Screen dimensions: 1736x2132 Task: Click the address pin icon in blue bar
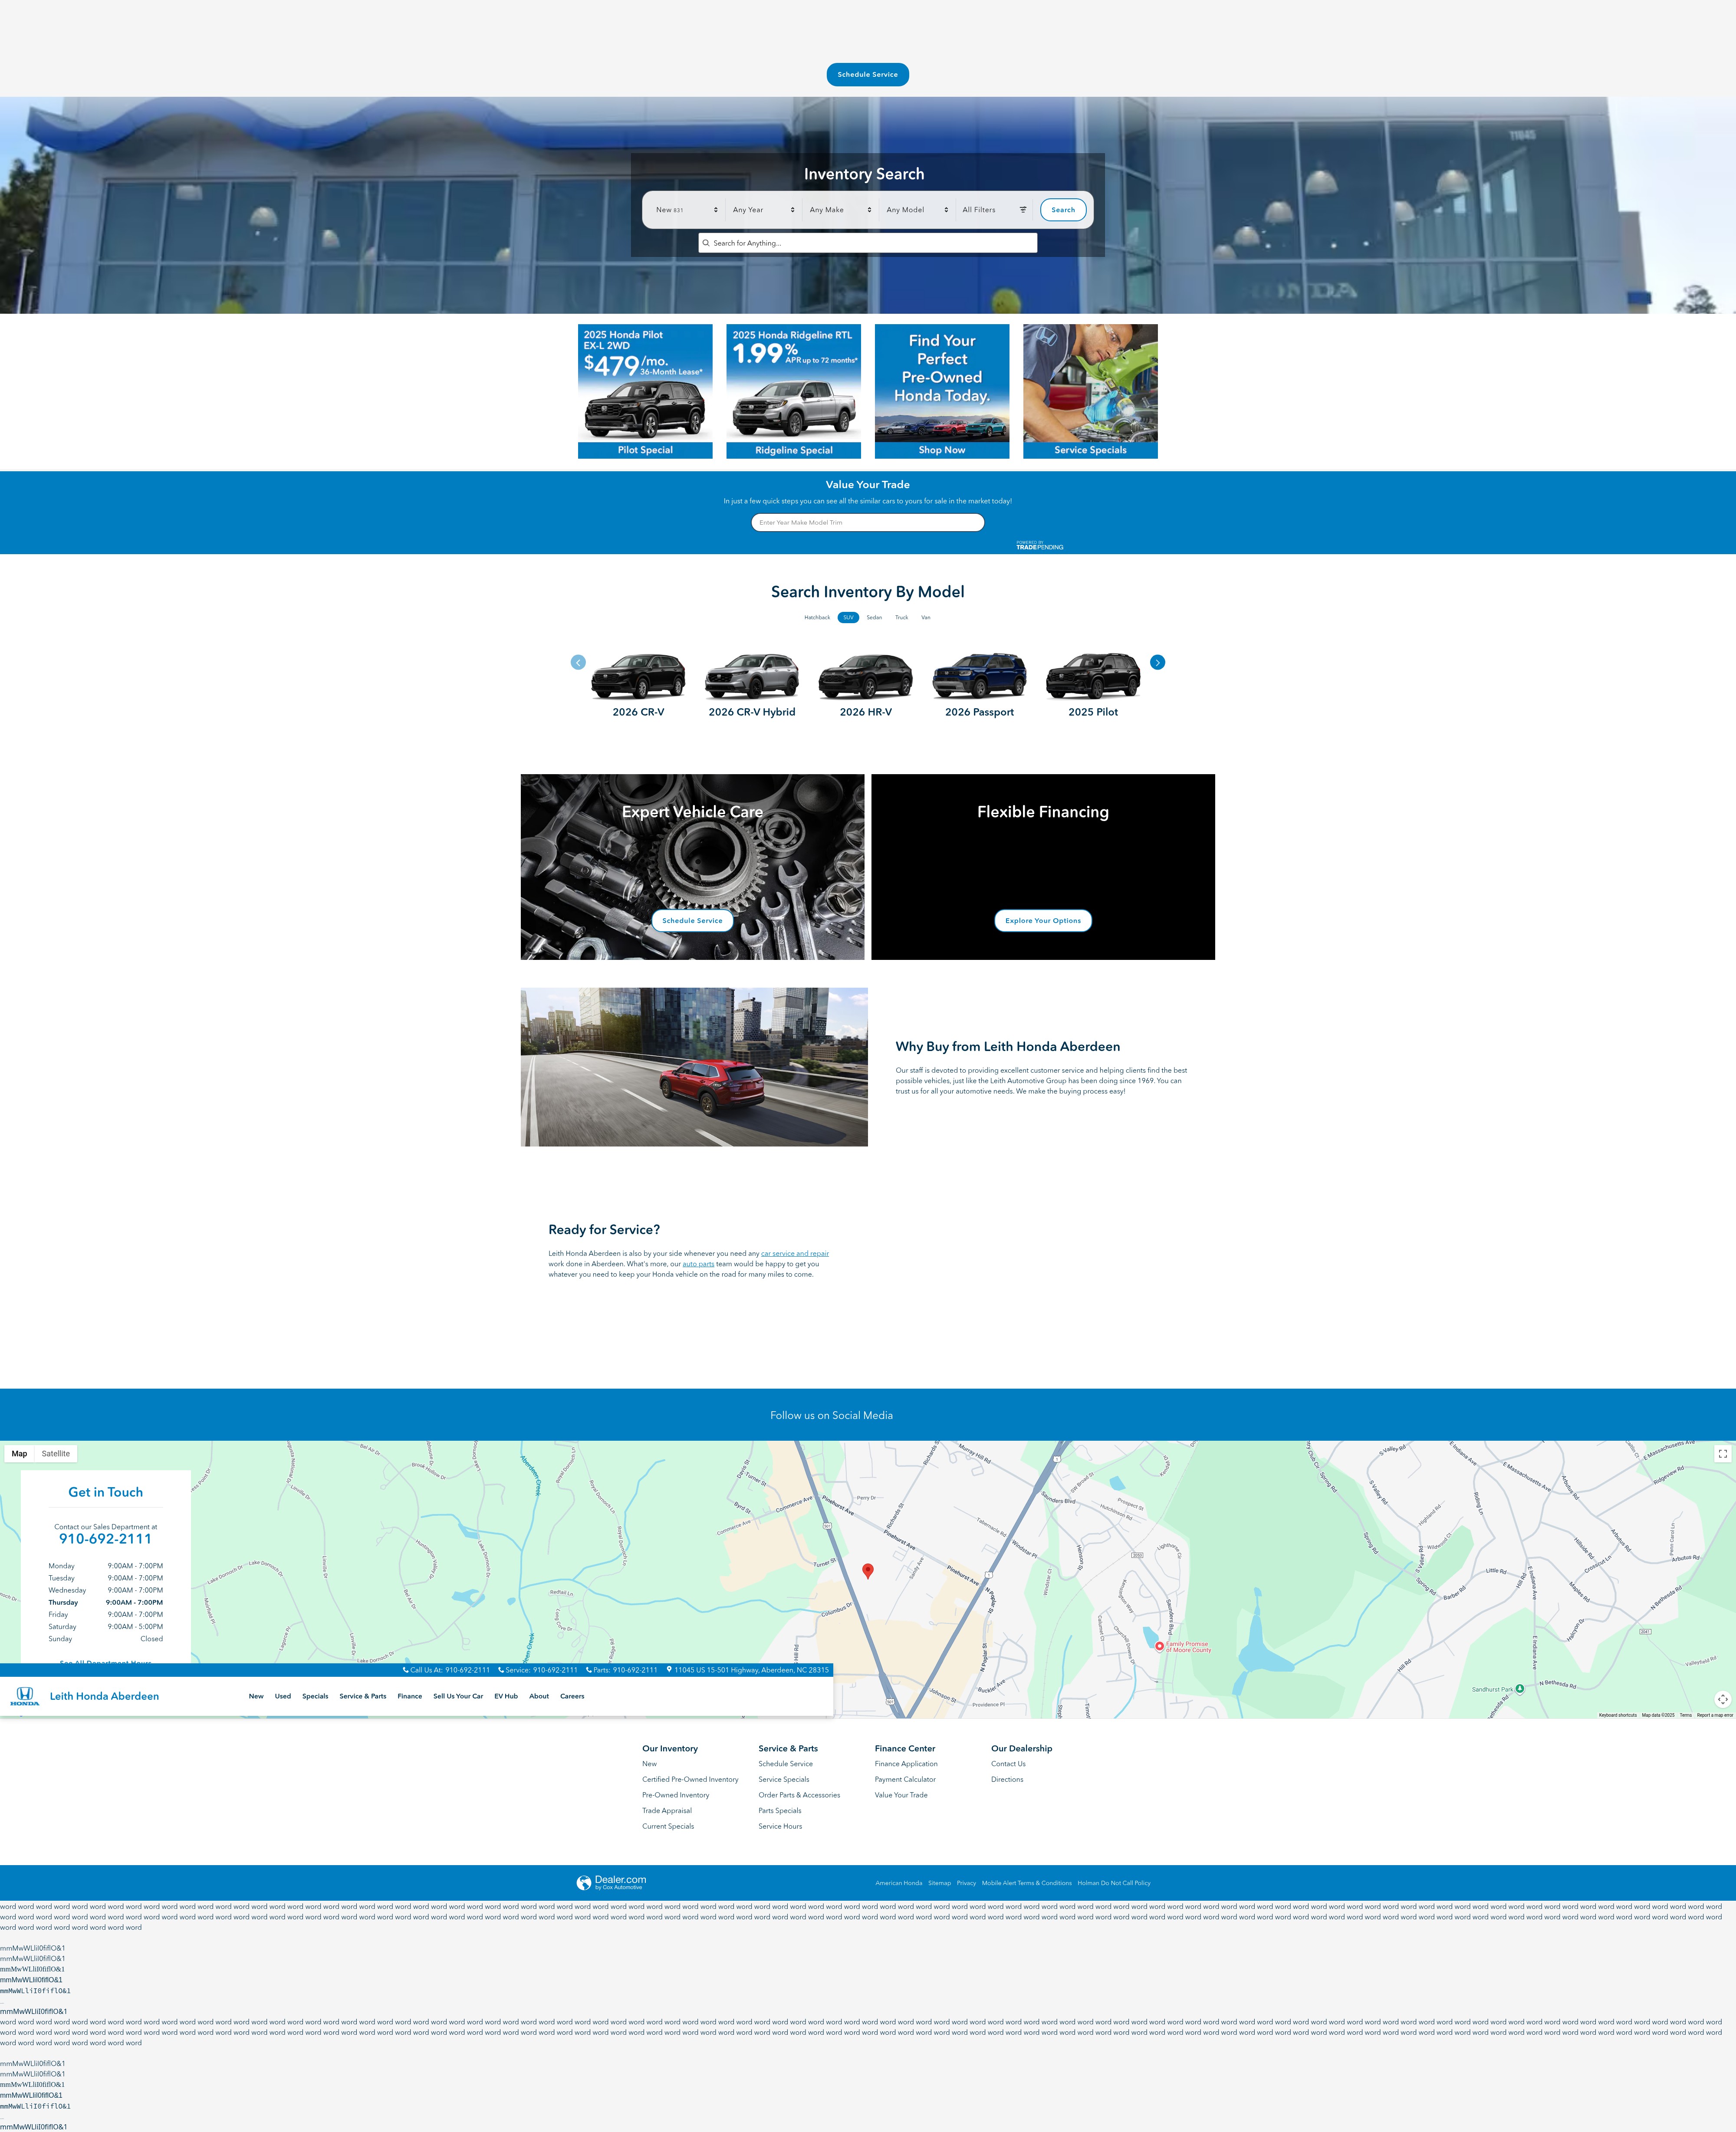click(x=669, y=1669)
